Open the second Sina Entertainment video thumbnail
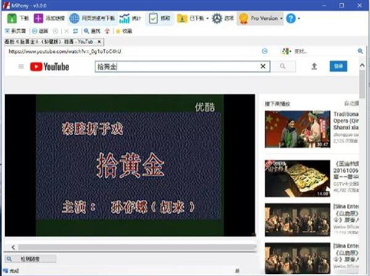 click(298, 258)
